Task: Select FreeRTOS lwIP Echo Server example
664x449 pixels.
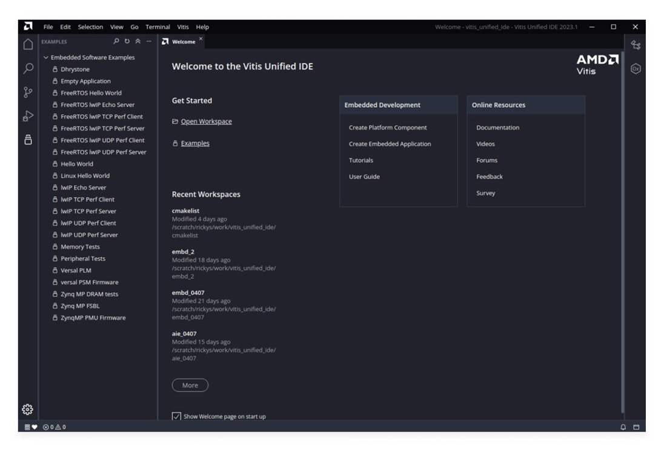Action: [98, 105]
